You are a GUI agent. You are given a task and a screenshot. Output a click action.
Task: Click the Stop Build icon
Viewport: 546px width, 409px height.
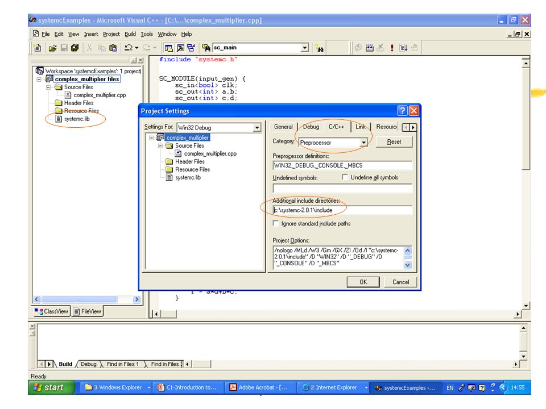click(x=380, y=48)
